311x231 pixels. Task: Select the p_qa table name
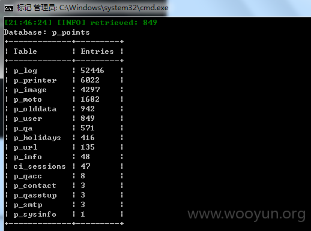point(23,128)
